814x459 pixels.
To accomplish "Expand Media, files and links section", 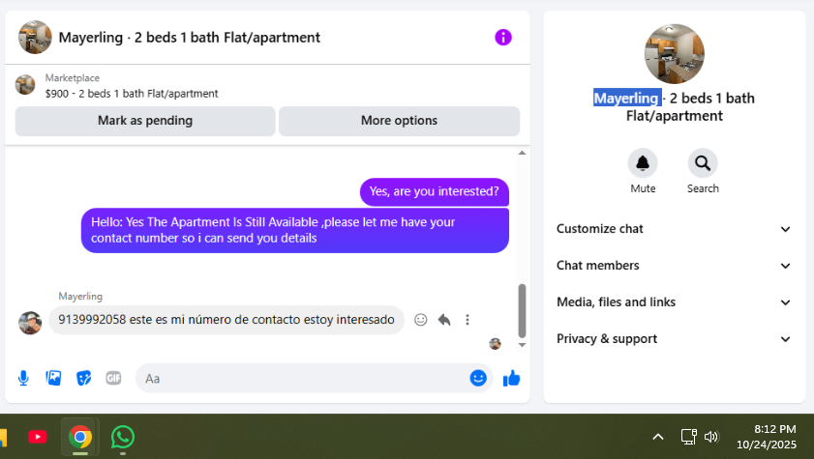I will 674,302.
